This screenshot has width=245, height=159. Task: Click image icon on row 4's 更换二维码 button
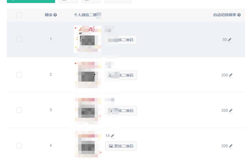(111, 146)
